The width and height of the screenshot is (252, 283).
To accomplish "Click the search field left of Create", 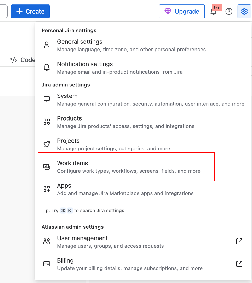I will click(4, 12).
